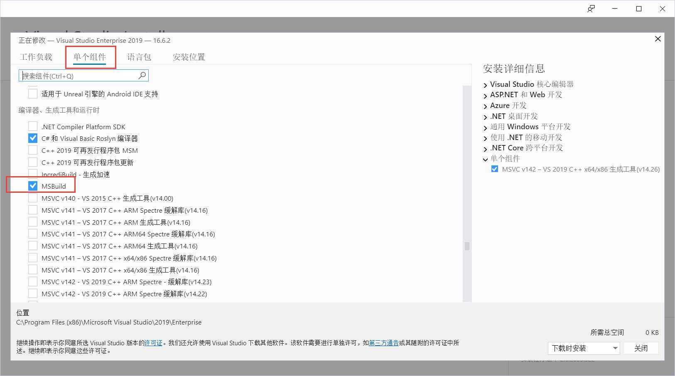Check MSVC v142 ARM Spectre - 缓解库 (v14.23)
675x376 pixels.
pos(33,281)
